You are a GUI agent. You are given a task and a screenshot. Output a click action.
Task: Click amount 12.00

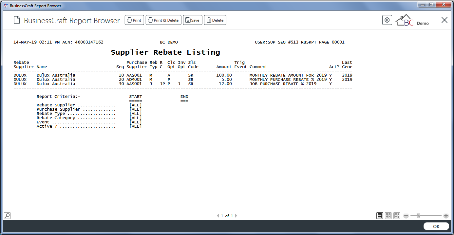pos(225,84)
